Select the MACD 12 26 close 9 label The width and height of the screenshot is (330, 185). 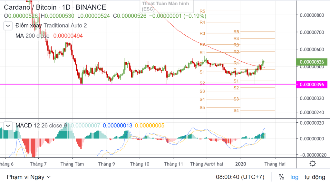(x=41, y=126)
